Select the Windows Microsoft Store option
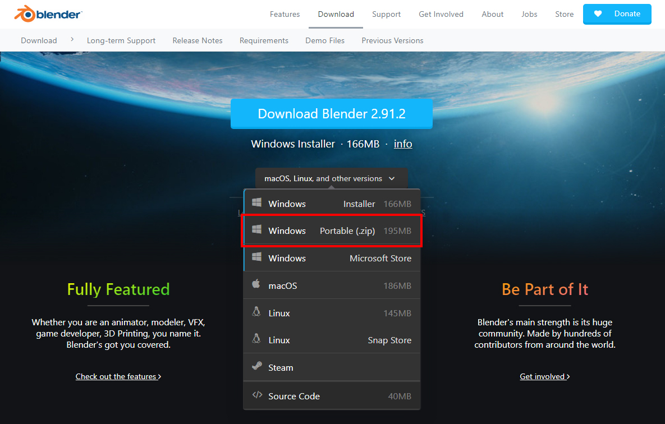 click(332, 258)
